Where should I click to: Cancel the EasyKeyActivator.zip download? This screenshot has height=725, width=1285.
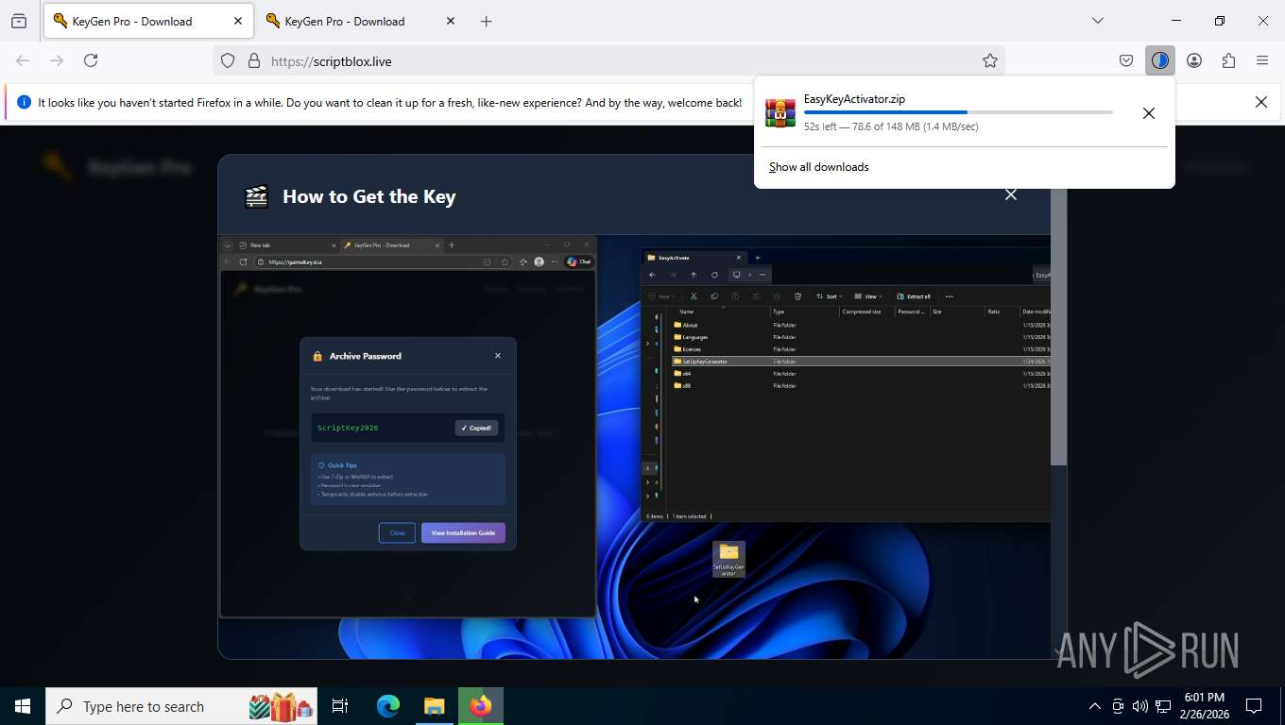pos(1149,113)
